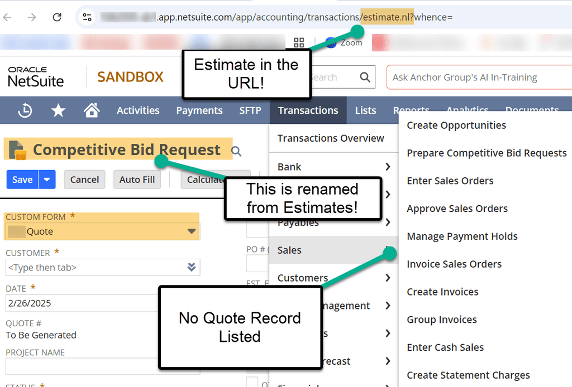Select Create Invoices

pyautogui.click(x=442, y=292)
